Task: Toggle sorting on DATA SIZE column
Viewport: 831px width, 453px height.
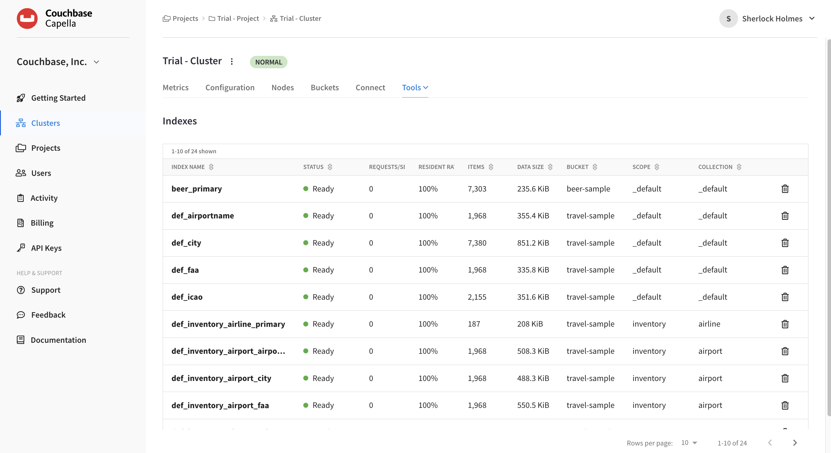Action: tap(550, 167)
